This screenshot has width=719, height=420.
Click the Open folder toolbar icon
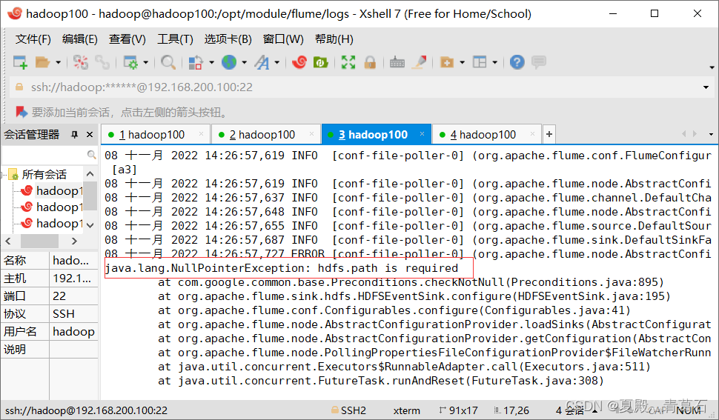click(x=42, y=62)
